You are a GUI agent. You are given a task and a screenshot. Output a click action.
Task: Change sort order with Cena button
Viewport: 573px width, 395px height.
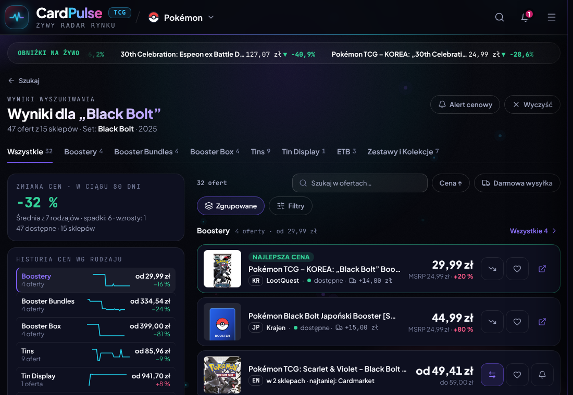point(451,183)
